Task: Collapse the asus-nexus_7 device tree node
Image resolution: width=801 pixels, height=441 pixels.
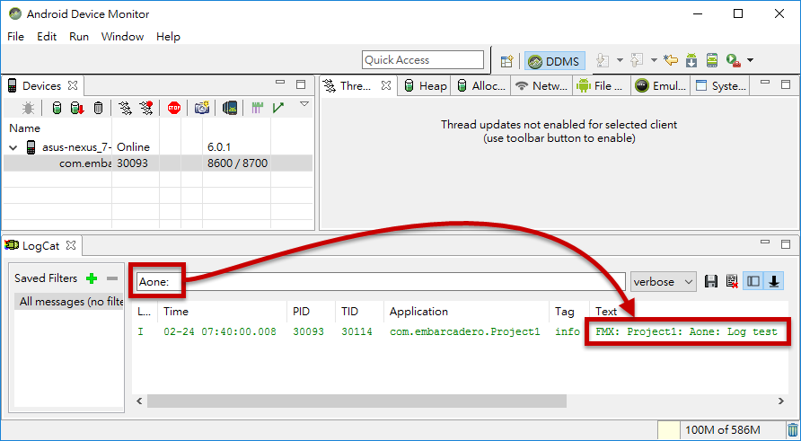Action: (13, 147)
